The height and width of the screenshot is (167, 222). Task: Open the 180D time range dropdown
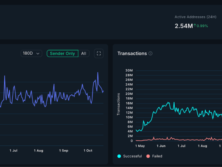31,53
